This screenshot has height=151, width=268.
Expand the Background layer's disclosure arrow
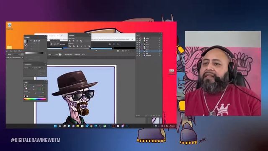point(142,55)
